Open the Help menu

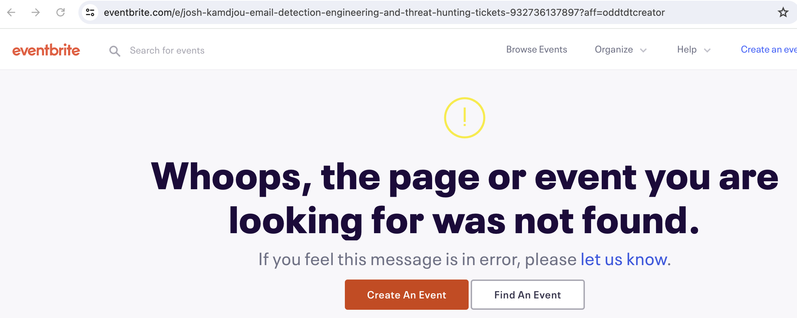tap(687, 50)
